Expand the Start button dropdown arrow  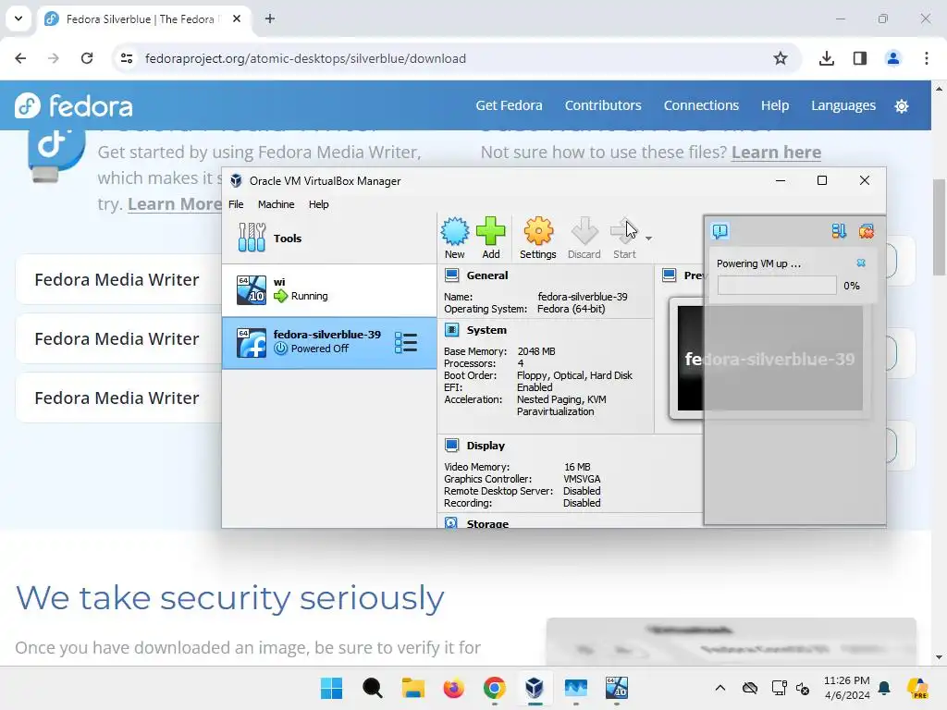pyautogui.click(x=648, y=239)
